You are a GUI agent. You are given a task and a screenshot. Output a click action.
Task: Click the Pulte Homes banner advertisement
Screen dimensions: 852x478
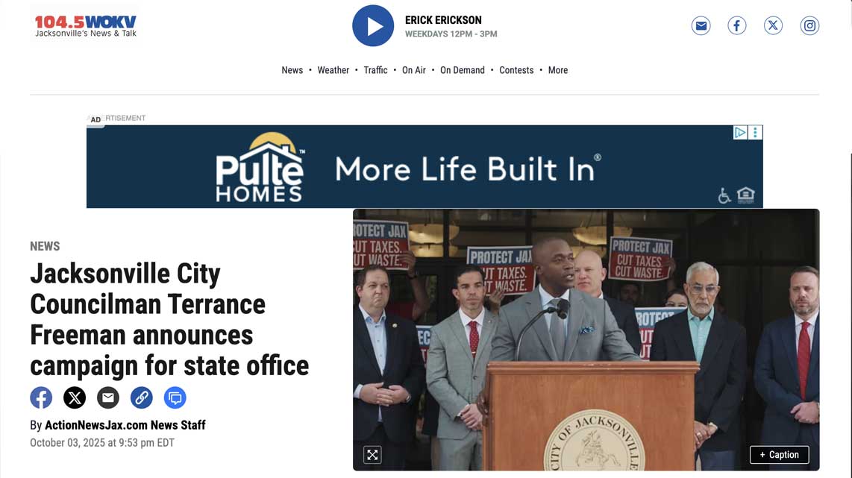point(424,168)
